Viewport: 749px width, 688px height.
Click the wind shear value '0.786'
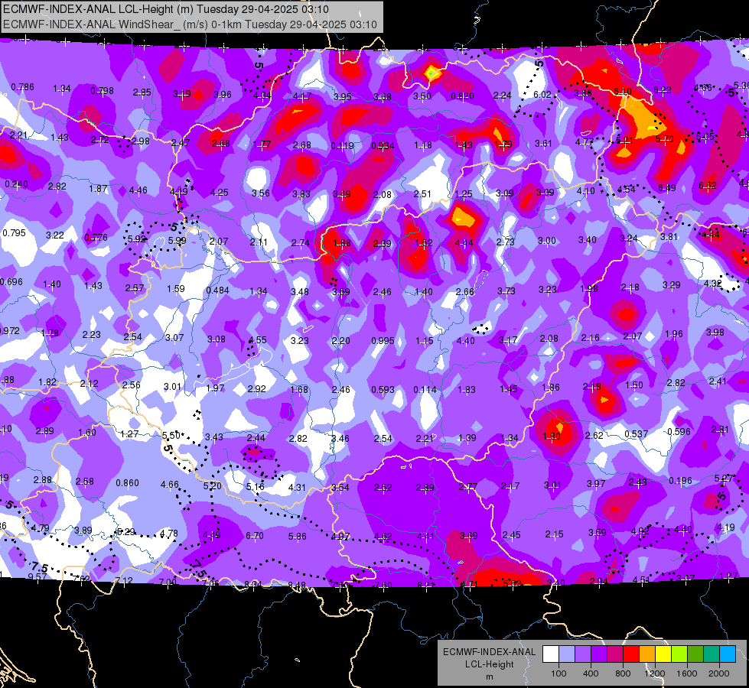pos(22,87)
